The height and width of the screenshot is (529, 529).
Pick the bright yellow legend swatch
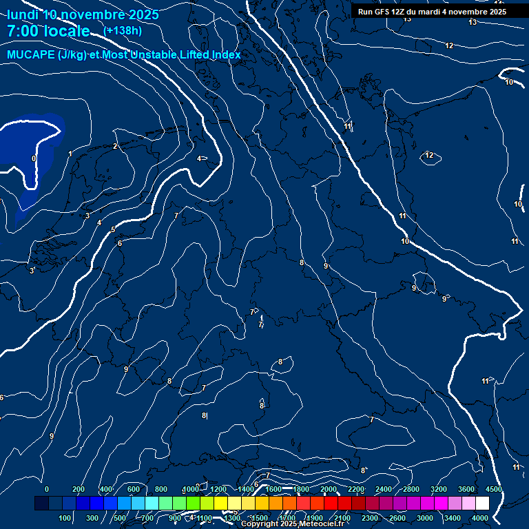coord(221,504)
